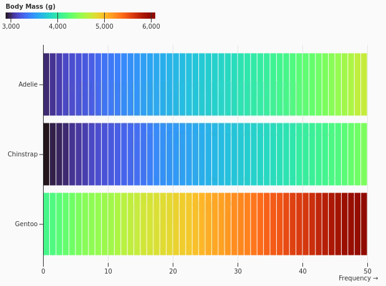
Task: Click the 4,000 legend tick label
Action: pyautogui.click(x=57, y=26)
